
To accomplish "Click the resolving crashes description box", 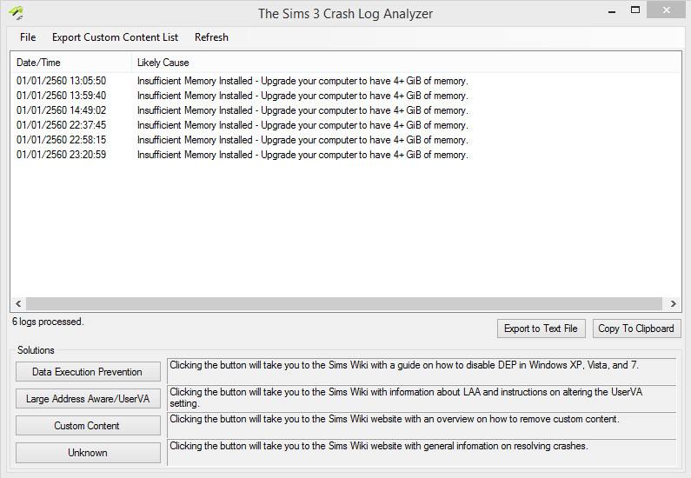I will (422, 452).
